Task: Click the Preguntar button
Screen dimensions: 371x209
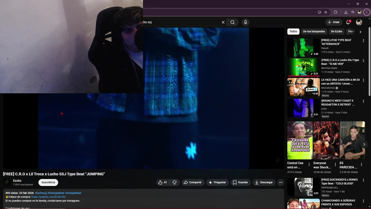Action: pyautogui.click(x=217, y=182)
